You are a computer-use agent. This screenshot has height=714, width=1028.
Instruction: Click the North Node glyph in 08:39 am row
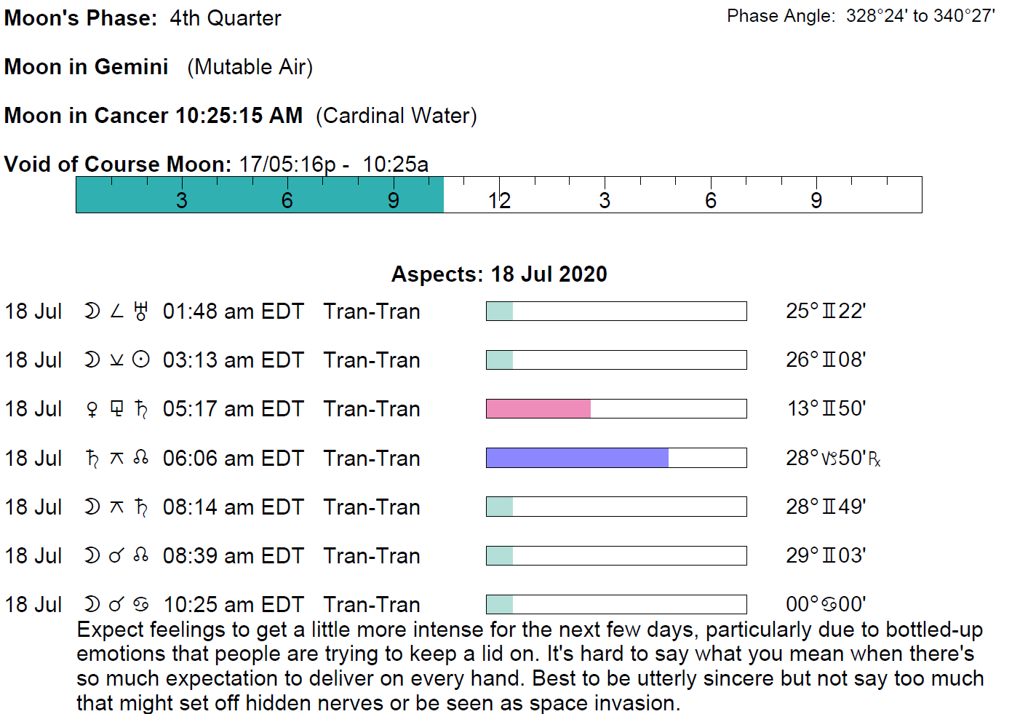coord(141,556)
